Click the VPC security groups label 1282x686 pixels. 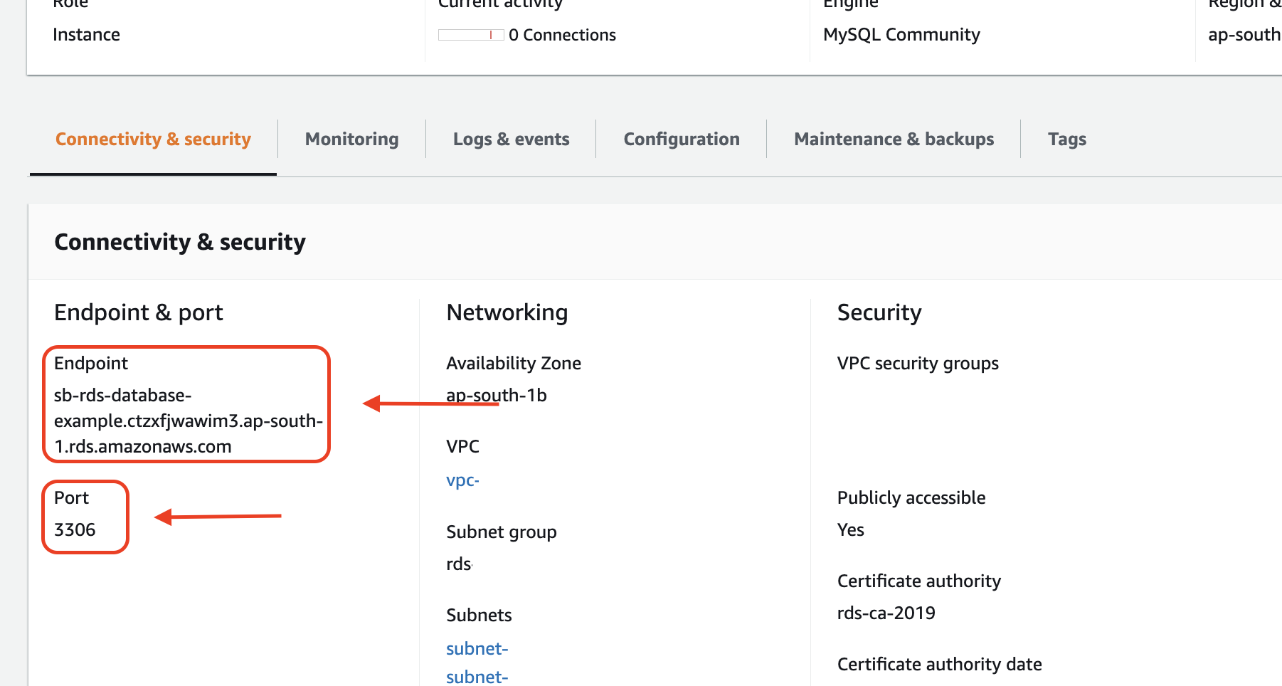point(918,364)
